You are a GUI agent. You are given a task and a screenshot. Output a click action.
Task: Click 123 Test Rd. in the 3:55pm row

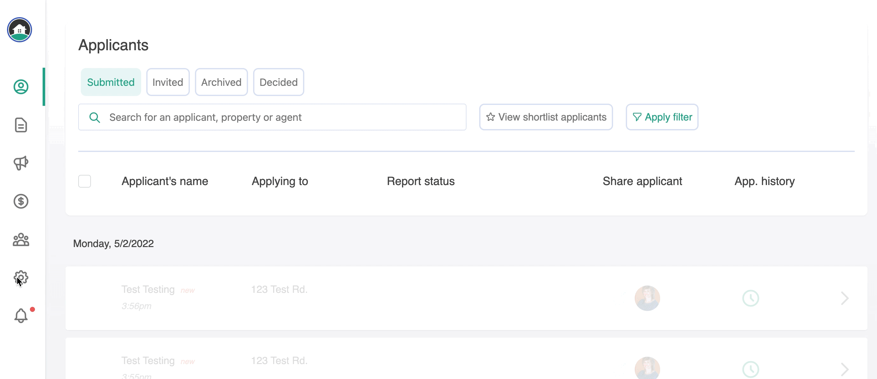click(279, 361)
